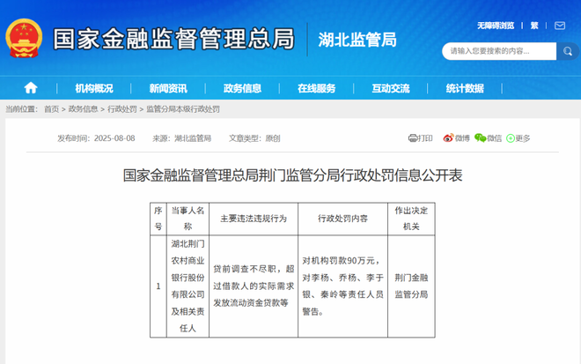The image size is (581, 364).
Task: Click 政务信息 in breadcrumb
Action: click(83, 109)
